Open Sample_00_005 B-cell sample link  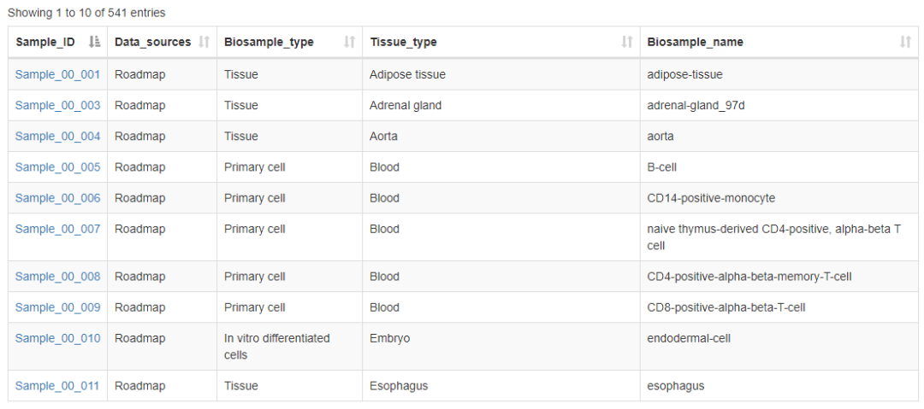[57, 167]
